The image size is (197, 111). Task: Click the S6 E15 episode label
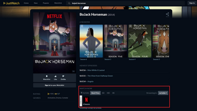click(x=82, y=76)
